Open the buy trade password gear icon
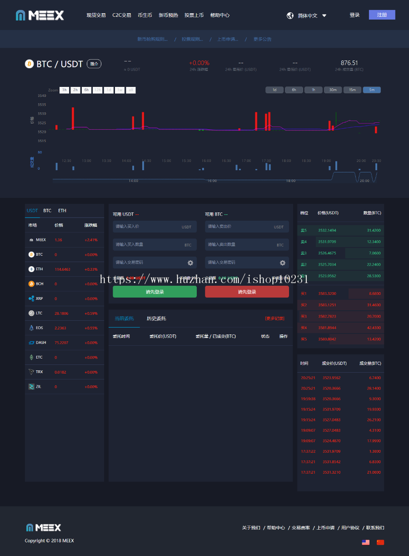 pos(190,263)
